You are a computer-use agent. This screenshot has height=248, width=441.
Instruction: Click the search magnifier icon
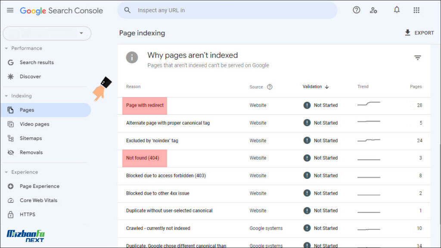127,10
